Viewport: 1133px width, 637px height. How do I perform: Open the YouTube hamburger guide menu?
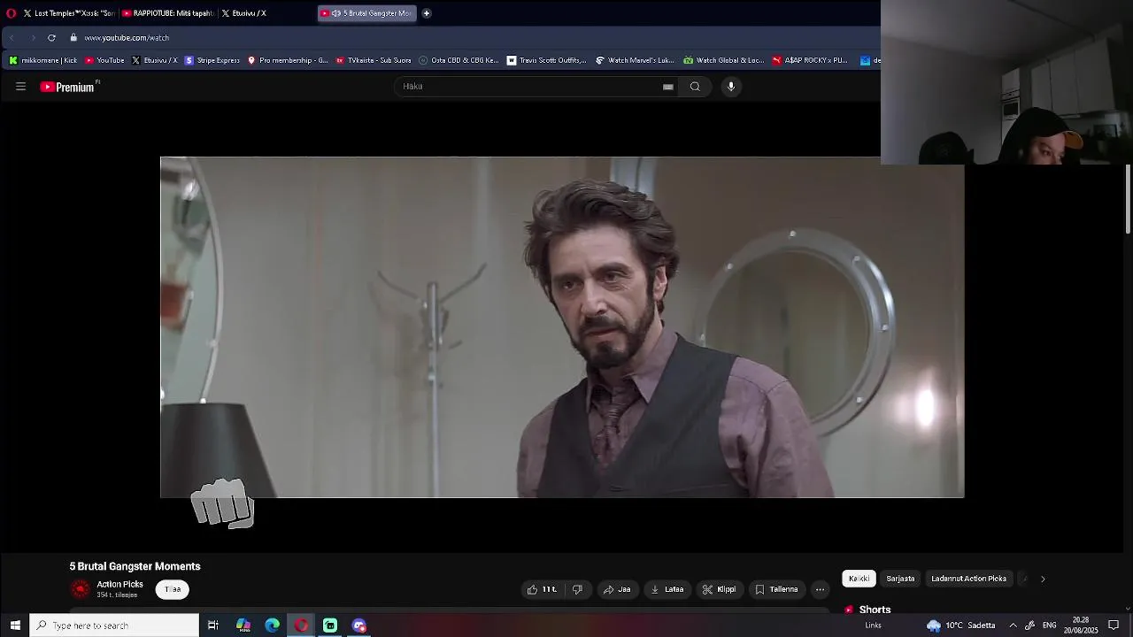[20, 87]
